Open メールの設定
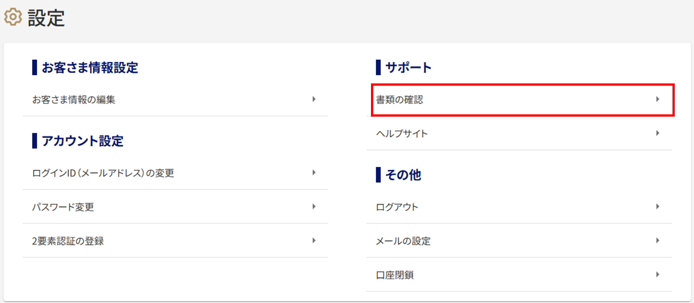This screenshot has height=303, width=694. pyautogui.click(x=519, y=241)
